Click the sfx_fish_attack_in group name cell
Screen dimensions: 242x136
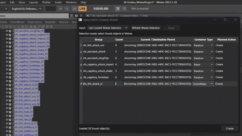coord(99,84)
